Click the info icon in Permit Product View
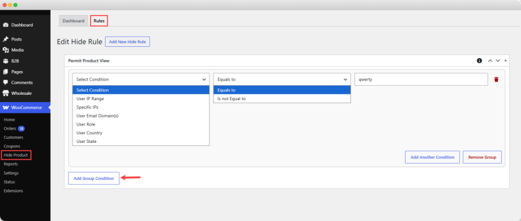521x221 pixels. (x=479, y=61)
